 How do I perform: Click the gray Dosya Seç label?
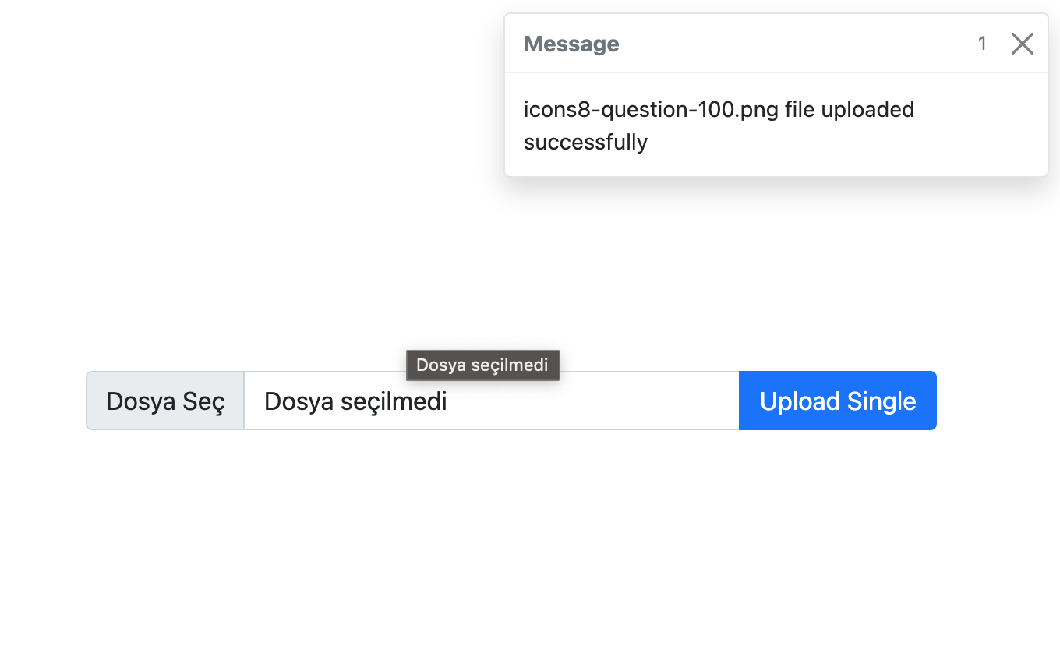[x=165, y=401]
